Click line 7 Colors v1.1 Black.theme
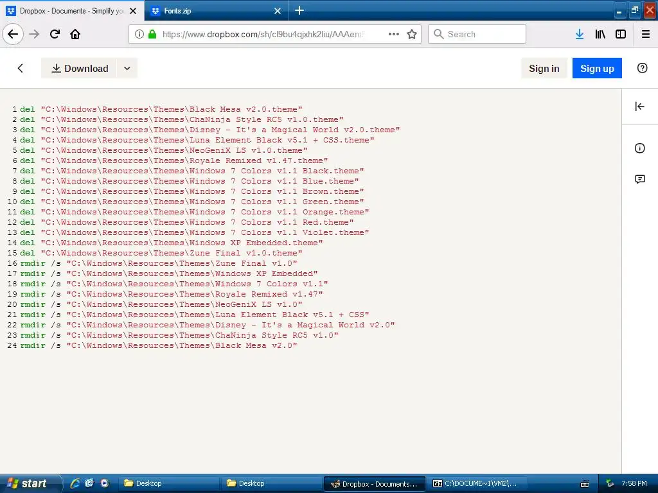Viewport: 658px width, 493px height. [192, 171]
